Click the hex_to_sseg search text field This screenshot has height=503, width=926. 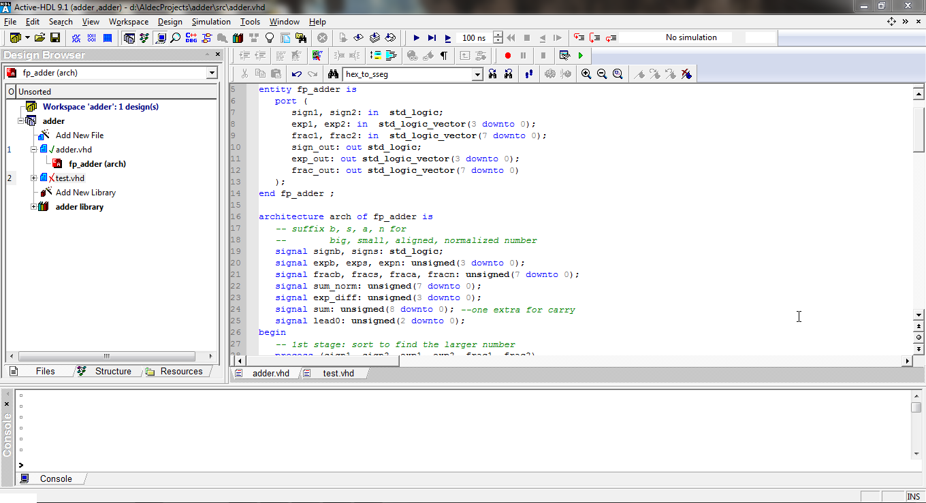[408, 74]
